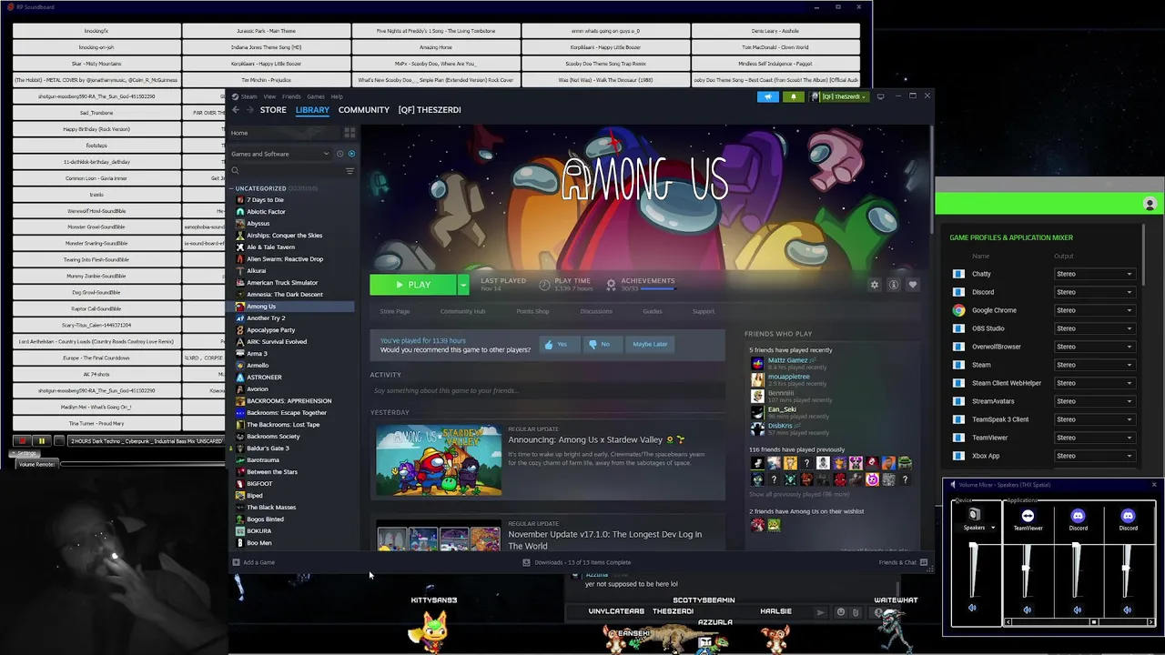Open Play button dropdown arrow
Screen dimensions: 1165x655
[462, 285]
